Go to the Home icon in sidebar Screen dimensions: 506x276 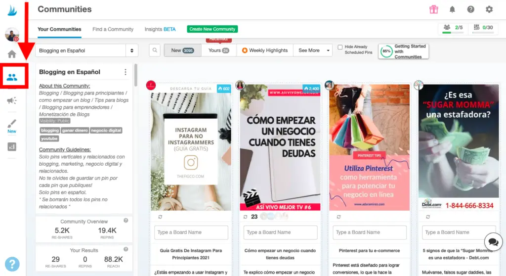click(x=12, y=54)
